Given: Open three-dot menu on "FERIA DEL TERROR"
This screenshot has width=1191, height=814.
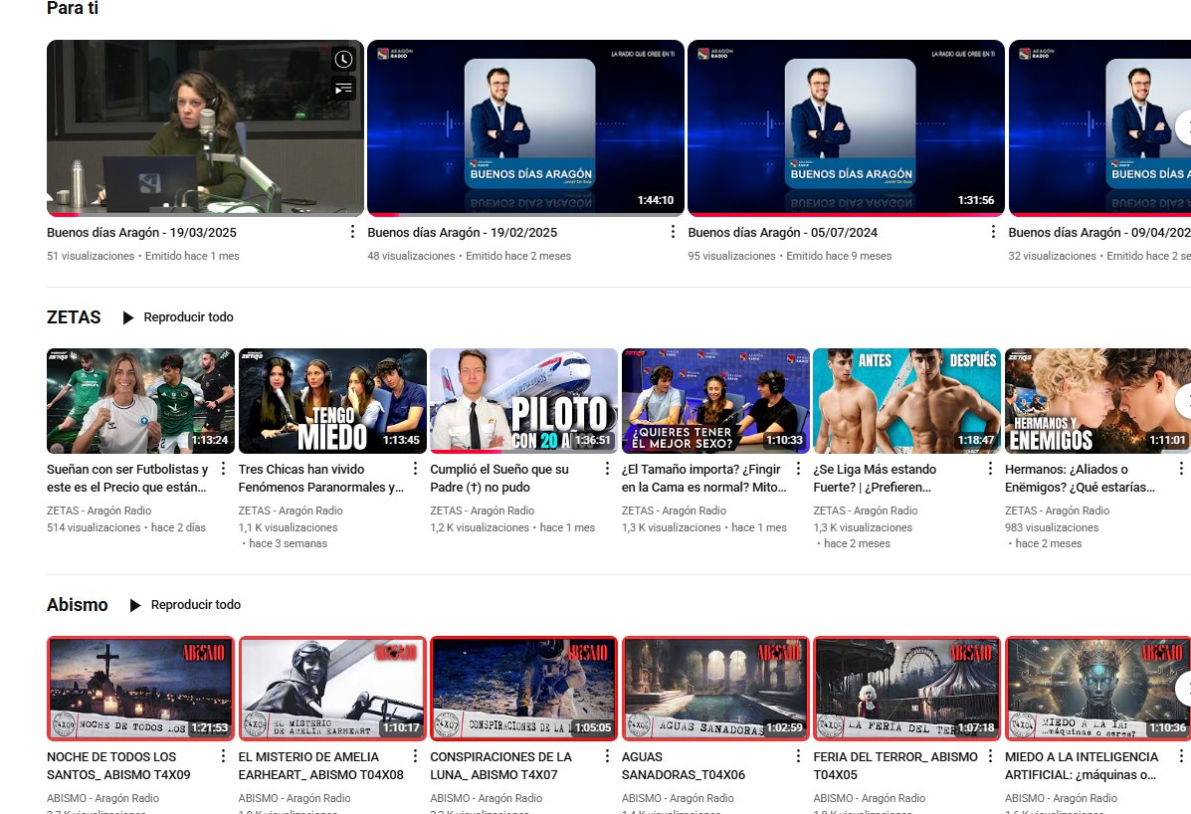Looking at the screenshot, I should click(990, 755).
